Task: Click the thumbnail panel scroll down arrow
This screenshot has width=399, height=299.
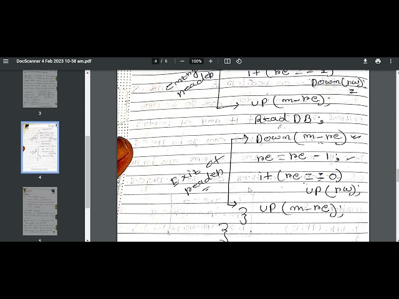Action: 87,240
